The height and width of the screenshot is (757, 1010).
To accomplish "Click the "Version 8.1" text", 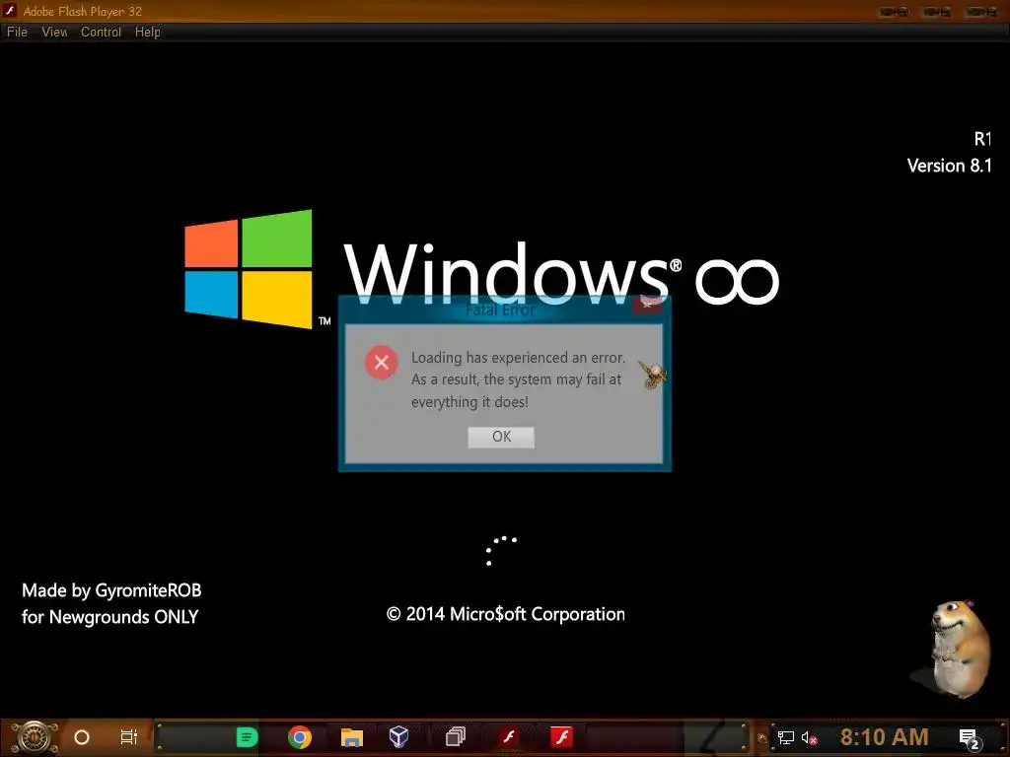I will [x=949, y=166].
